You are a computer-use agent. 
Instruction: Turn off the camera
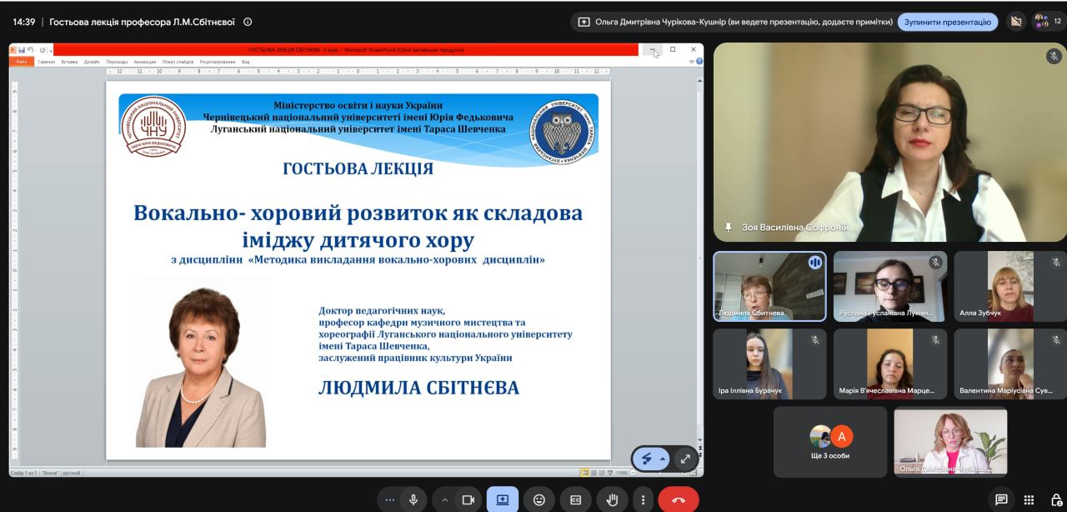(x=468, y=499)
